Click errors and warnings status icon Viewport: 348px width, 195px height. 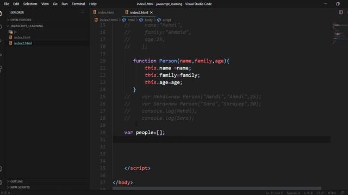5,193
